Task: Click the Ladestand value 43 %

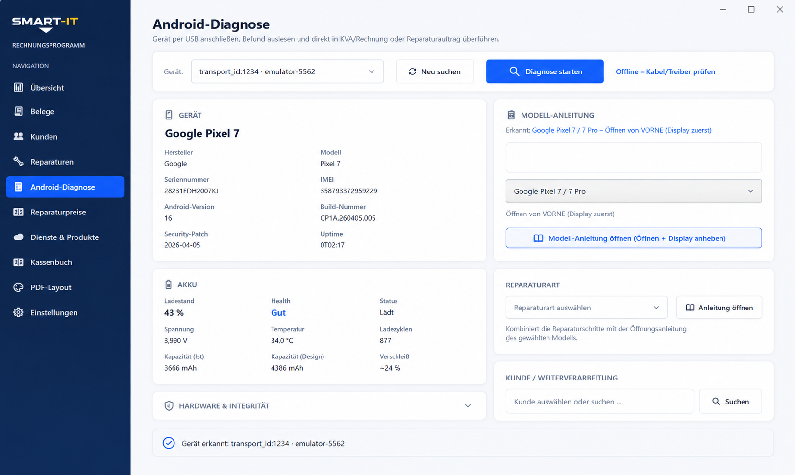Action: click(174, 312)
